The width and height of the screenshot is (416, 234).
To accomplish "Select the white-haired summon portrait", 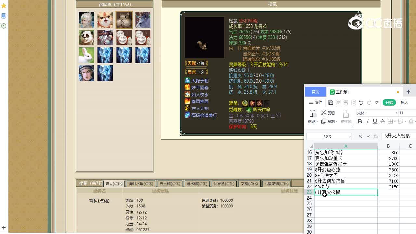I will pos(86,20).
